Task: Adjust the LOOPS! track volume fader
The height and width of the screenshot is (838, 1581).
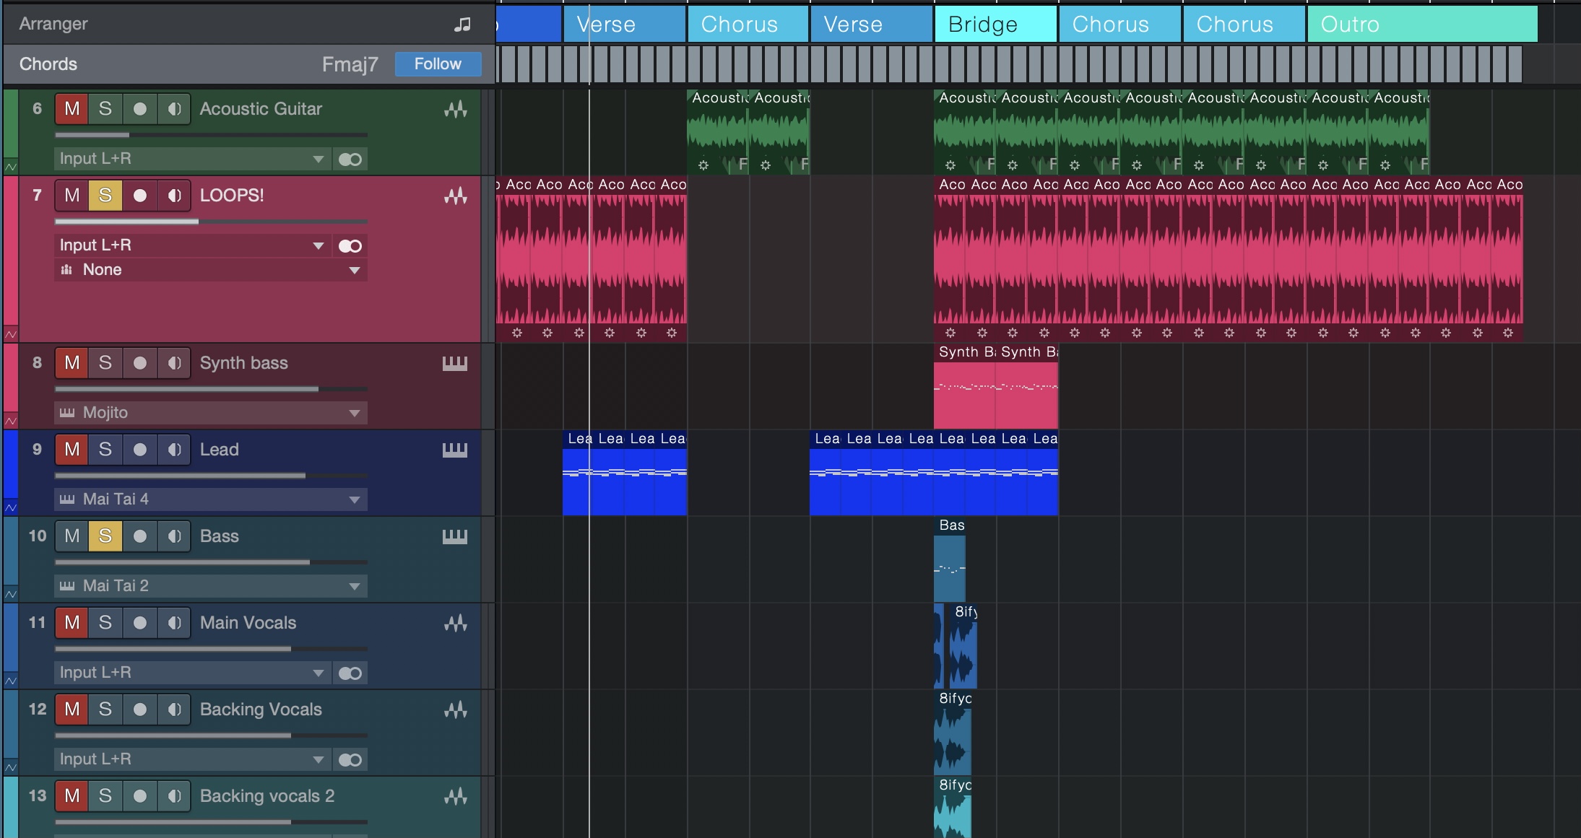Action: coord(211,222)
